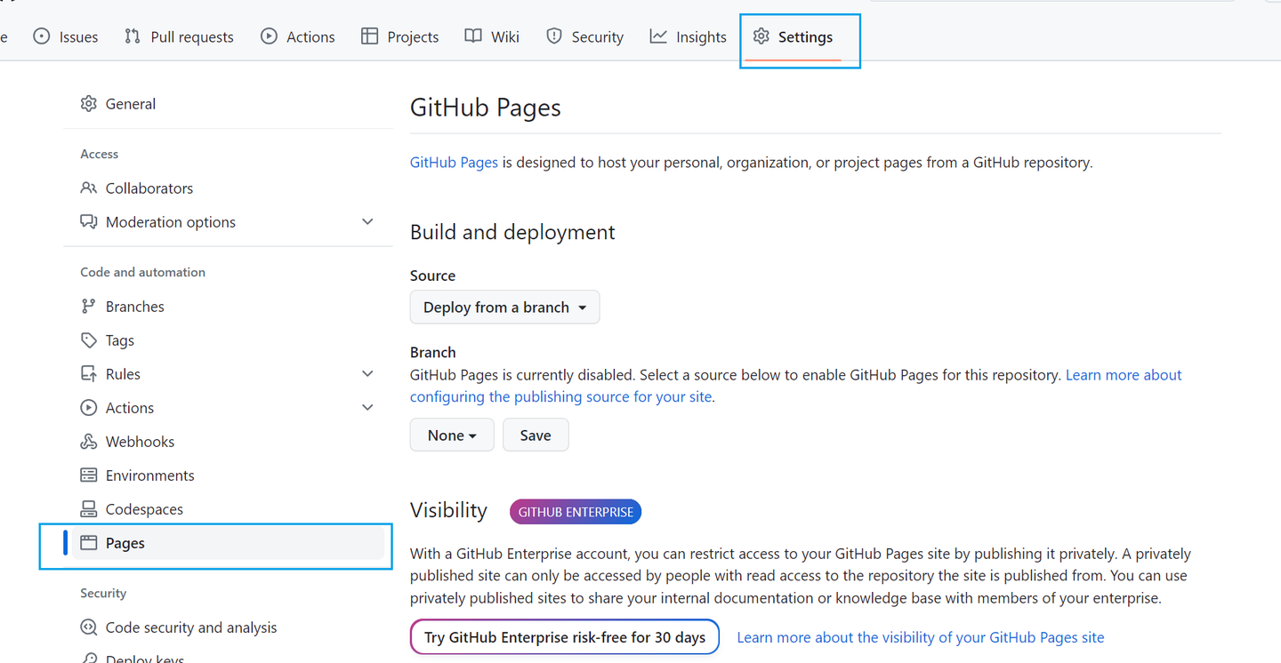The height and width of the screenshot is (663, 1281).
Task: Open the None branch selector dropdown
Action: (452, 435)
